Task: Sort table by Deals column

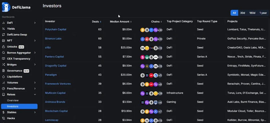Action: [97, 22]
